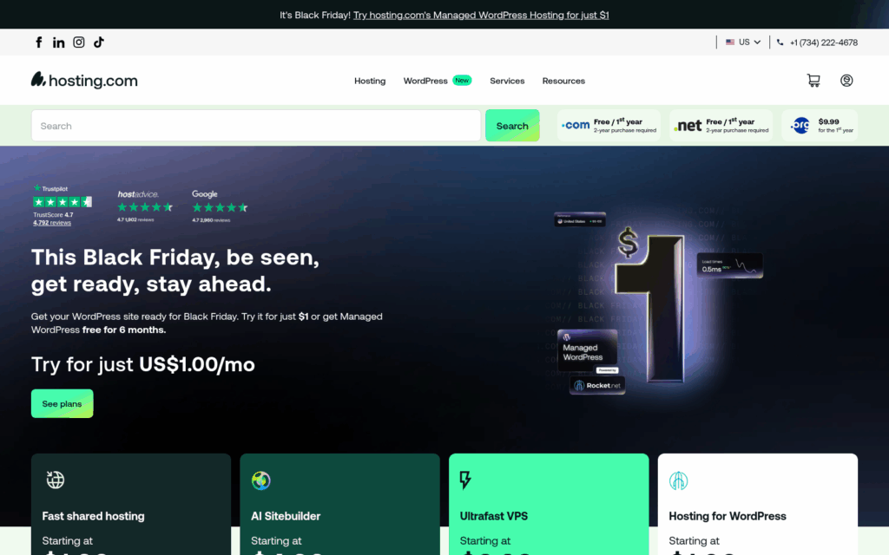Click the phone icon beside the number
The width and height of the screenshot is (889, 555).
coord(780,42)
